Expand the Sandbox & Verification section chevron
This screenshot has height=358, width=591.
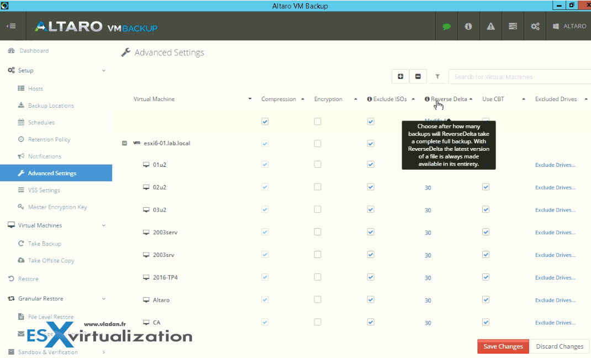(104, 352)
